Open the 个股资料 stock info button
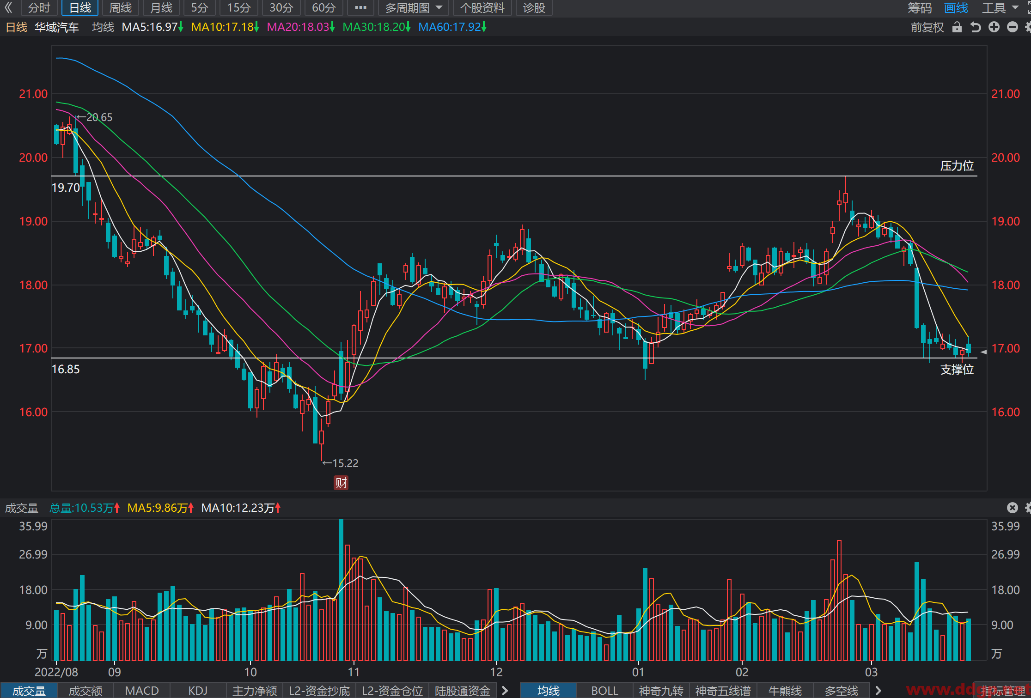The image size is (1031, 698). 482,7
